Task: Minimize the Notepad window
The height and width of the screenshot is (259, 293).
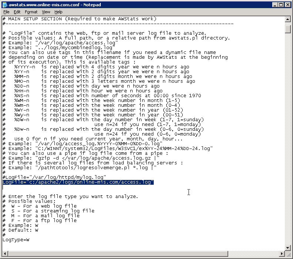Action: [x=274, y=4]
